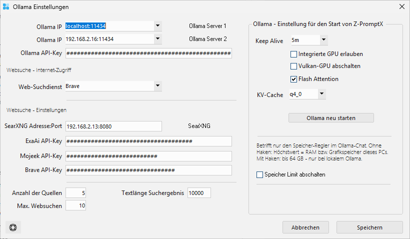The height and width of the screenshot is (239, 410).
Task: Click the help lifebuoy icon
Action: click(x=13, y=227)
